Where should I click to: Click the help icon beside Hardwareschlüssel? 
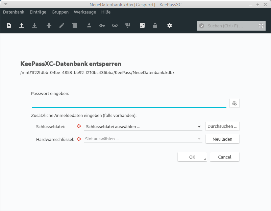[79, 139]
